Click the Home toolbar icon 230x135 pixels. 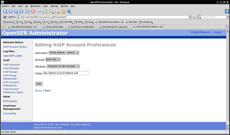pos(21,11)
